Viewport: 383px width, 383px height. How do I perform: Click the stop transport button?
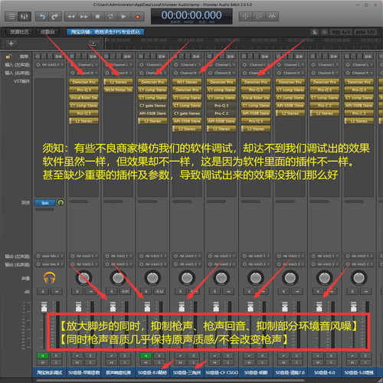pos(97,17)
